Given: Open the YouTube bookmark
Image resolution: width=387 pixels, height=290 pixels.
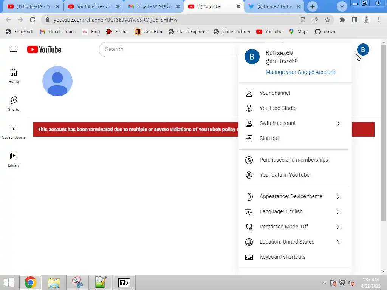Looking at the screenshot, I should click(x=269, y=32).
